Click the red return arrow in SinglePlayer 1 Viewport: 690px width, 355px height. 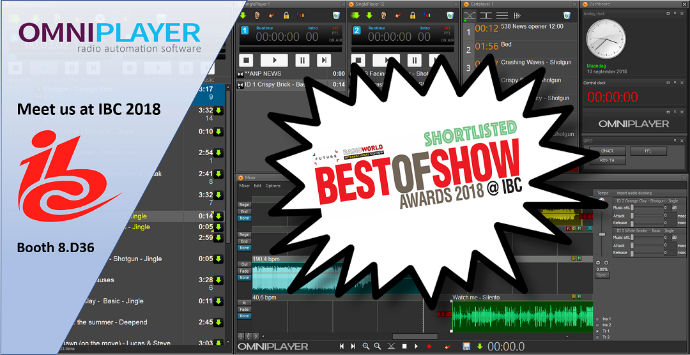pyautogui.click(x=272, y=16)
